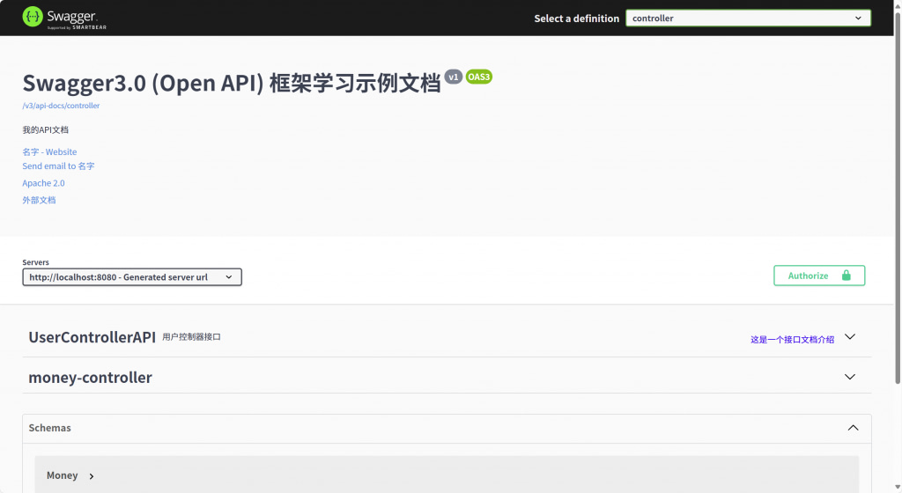This screenshot has height=493, width=902.
Task: Open the Apache 2.0 license link
Action: (x=43, y=183)
